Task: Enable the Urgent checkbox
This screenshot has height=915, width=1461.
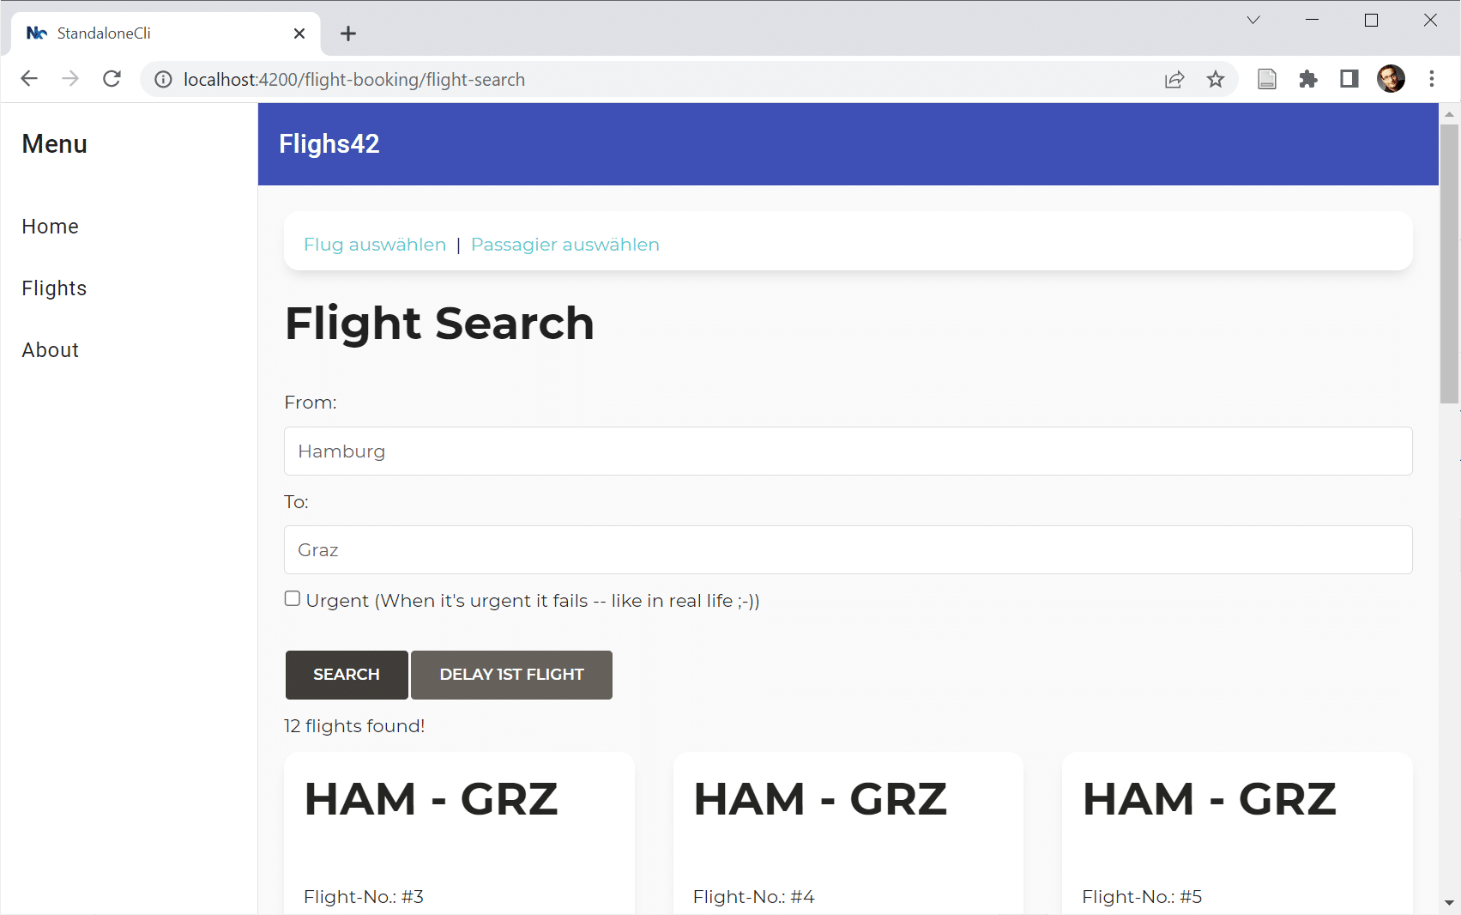Action: [293, 599]
